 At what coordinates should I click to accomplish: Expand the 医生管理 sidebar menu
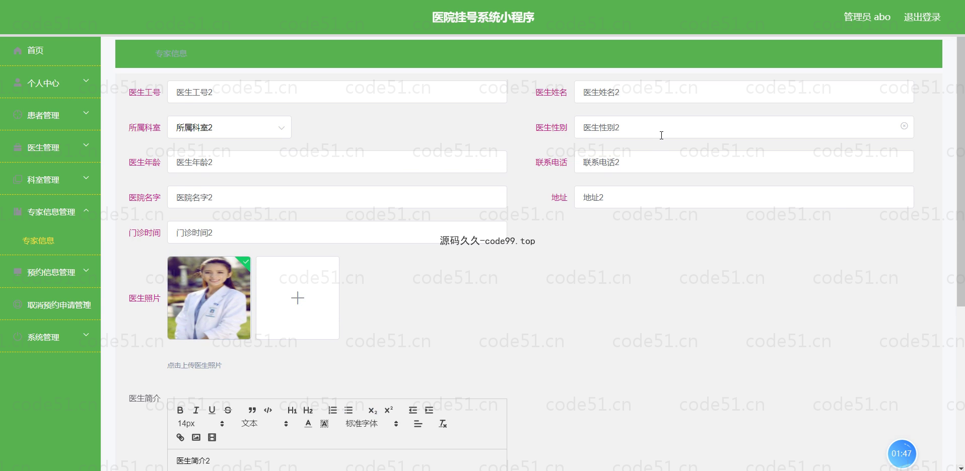(50, 147)
